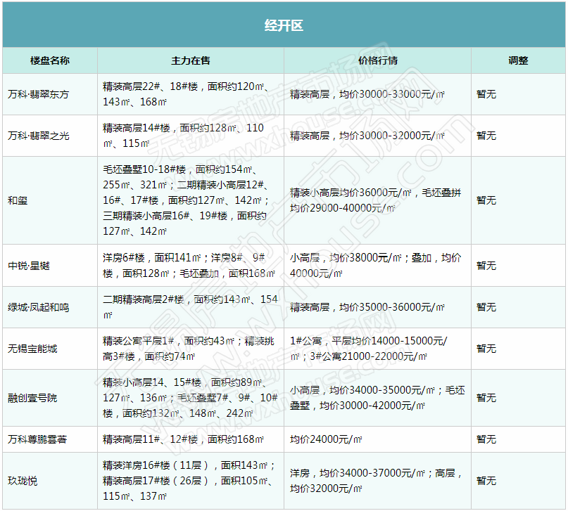Viewport: 568px width, 511px height.
Task: Click the 和玺 row price cell
Action: (377, 200)
